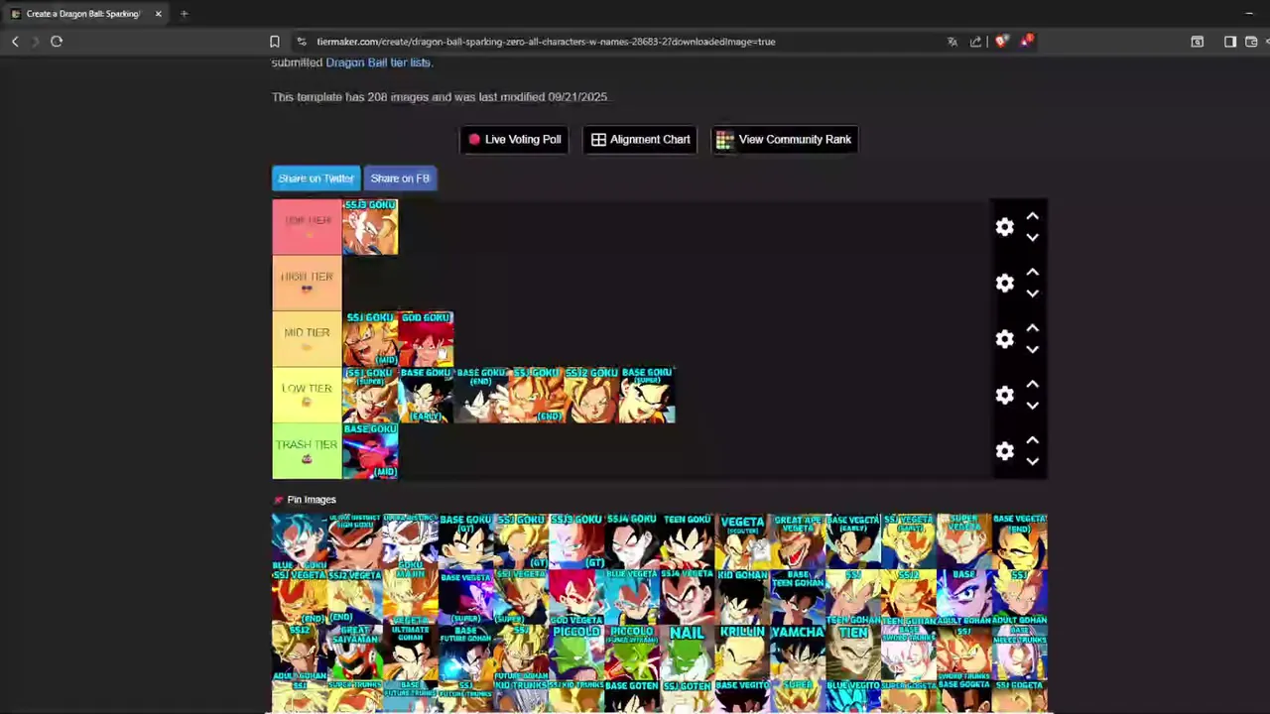Open the Brave wallet icon
Image resolution: width=1270 pixels, height=714 pixels.
(x=1251, y=42)
